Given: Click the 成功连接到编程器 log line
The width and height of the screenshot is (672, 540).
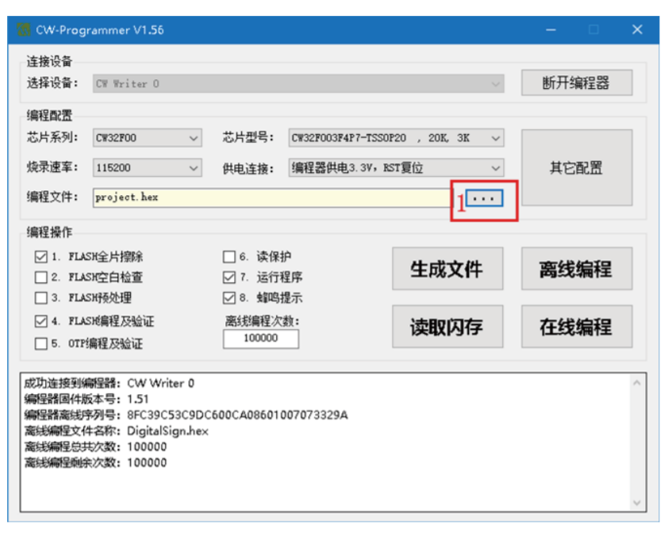Looking at the screenshot, I should 109,383.
